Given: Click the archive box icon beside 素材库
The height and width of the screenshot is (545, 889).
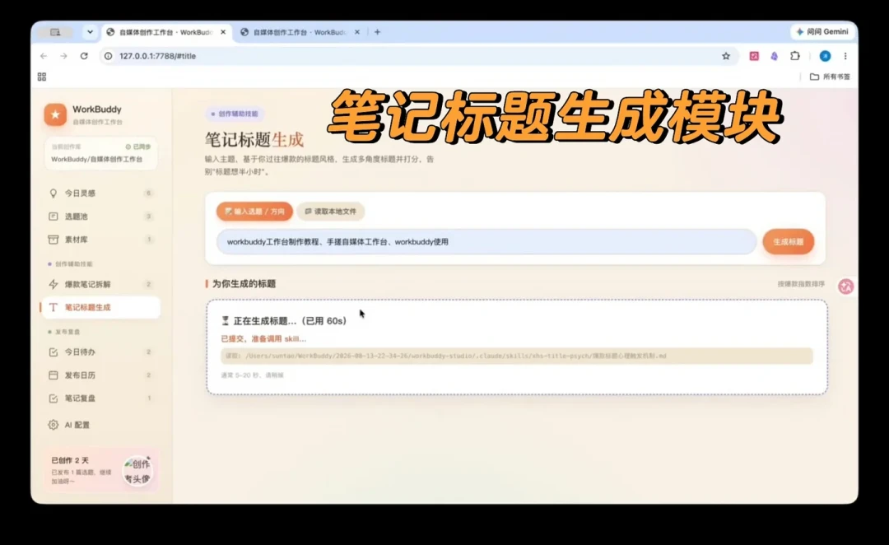Looking at the screenshot, I should (x=54, y=240).
